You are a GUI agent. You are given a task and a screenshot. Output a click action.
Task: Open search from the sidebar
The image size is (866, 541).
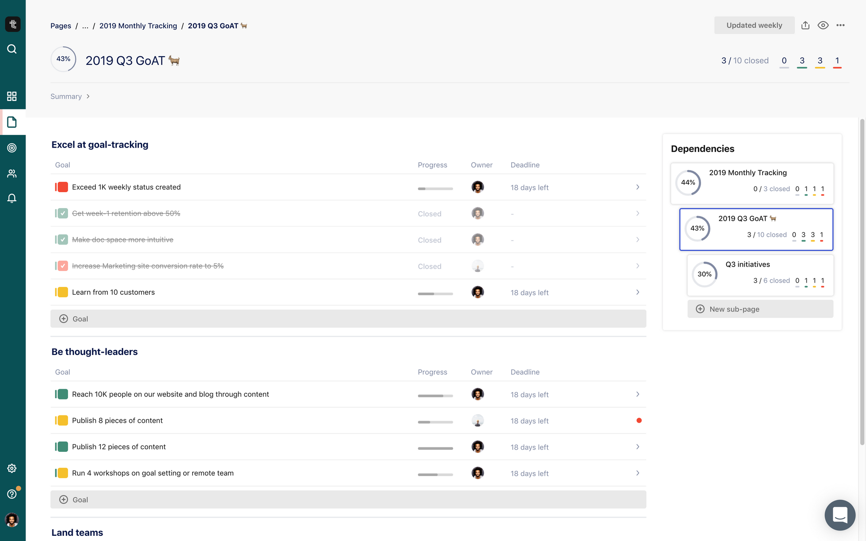pos(12,49)
